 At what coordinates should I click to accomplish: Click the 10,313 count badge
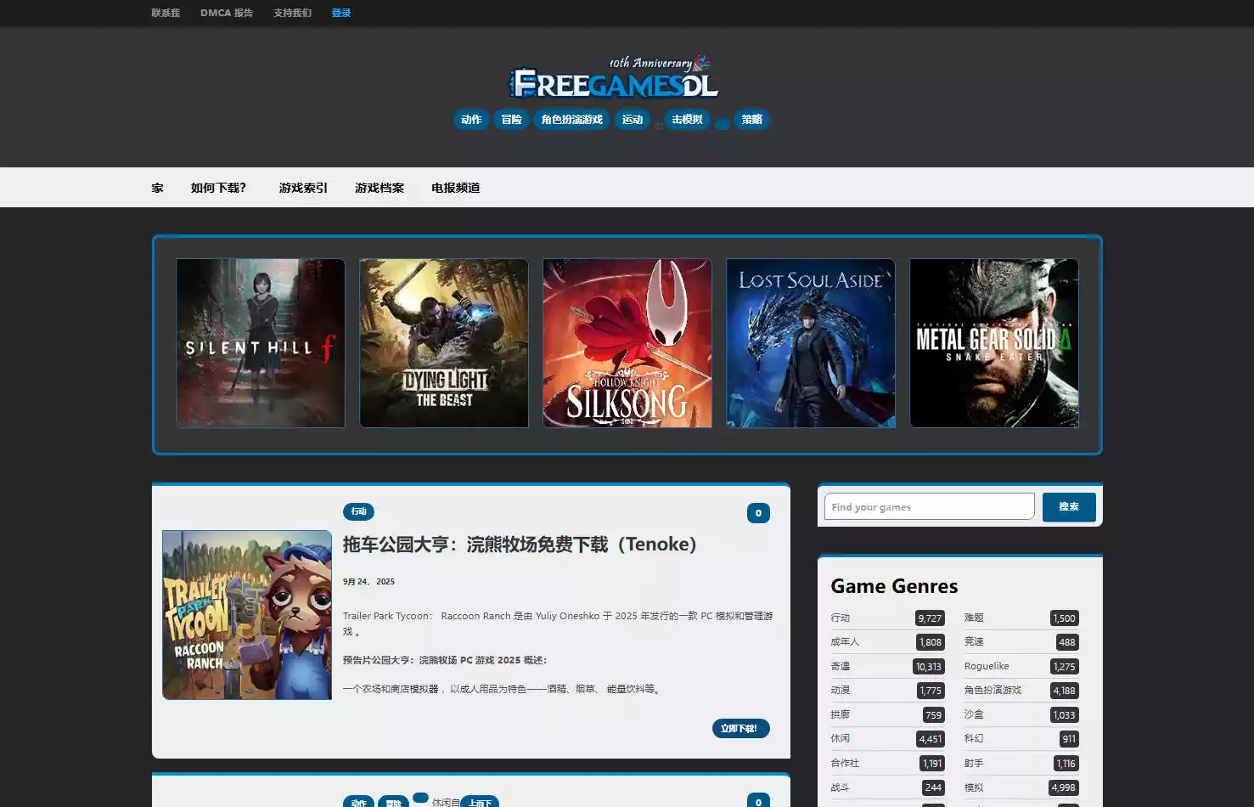tap(929, 667)
